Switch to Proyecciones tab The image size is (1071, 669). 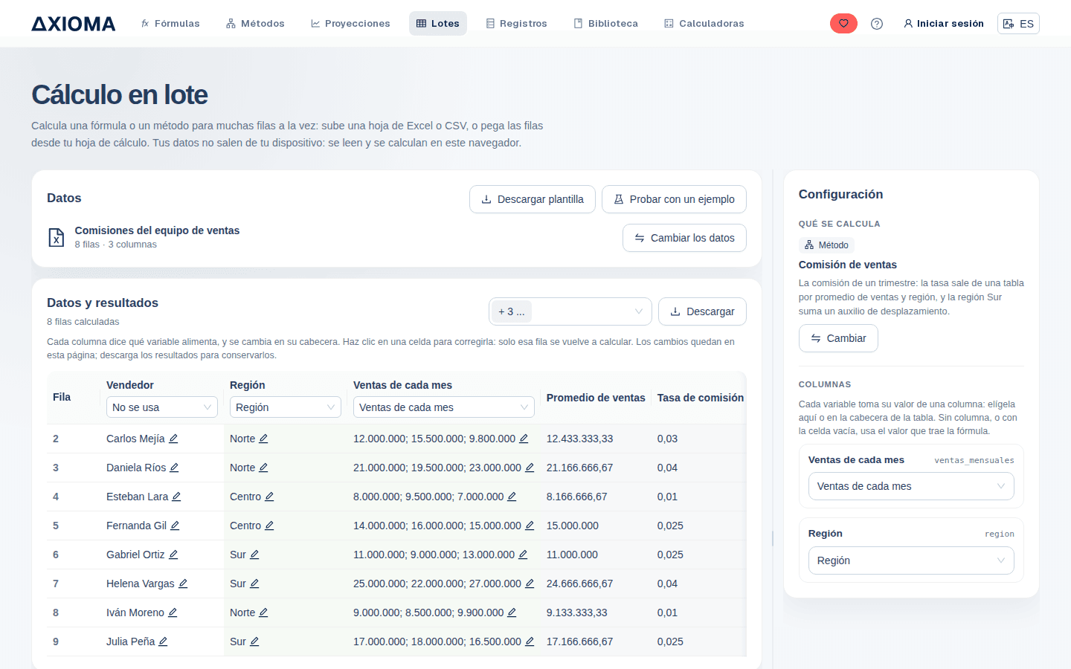click(x=350, y=24)
